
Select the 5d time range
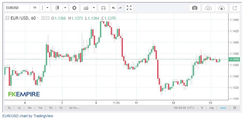51,108
